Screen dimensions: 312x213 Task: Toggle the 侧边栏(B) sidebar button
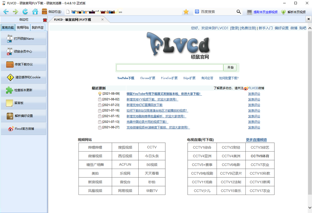click(x=52, y=12)
